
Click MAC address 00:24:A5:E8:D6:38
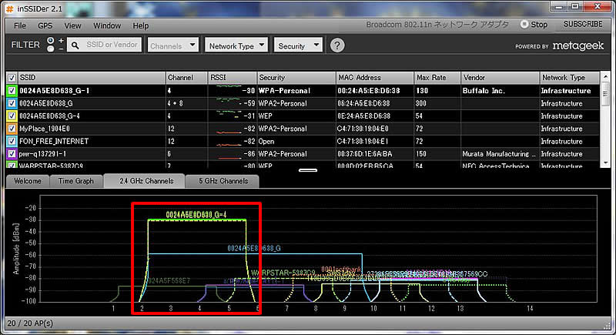pyautogui.click(x=369, y=91)
